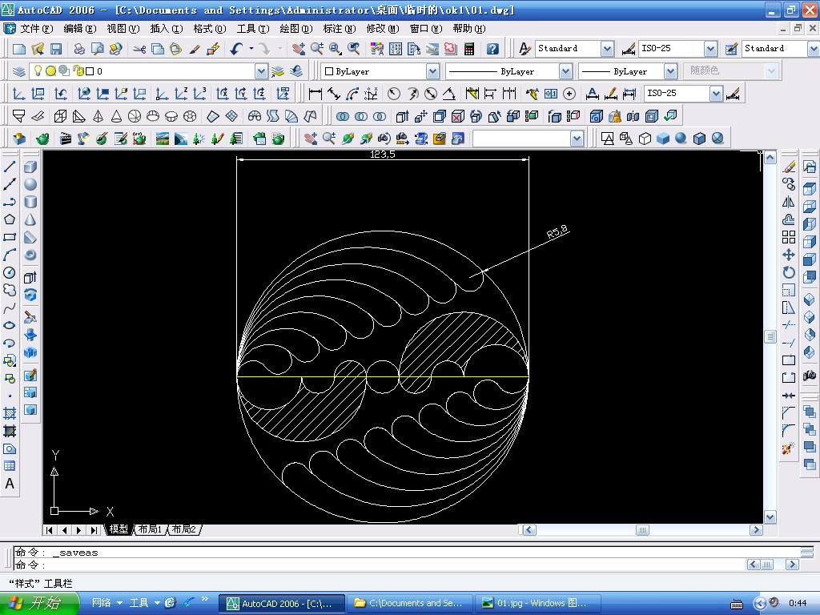Viewport: 820px width, 615px height.
Task: Click the R5,8 radius dimension text
Action: pyautogui.click(x=557, y=231)
